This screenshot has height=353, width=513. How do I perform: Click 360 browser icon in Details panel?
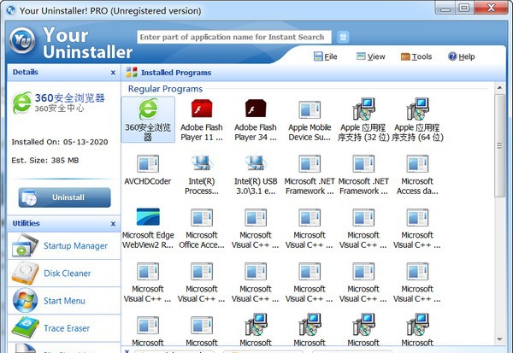[22, 103]
